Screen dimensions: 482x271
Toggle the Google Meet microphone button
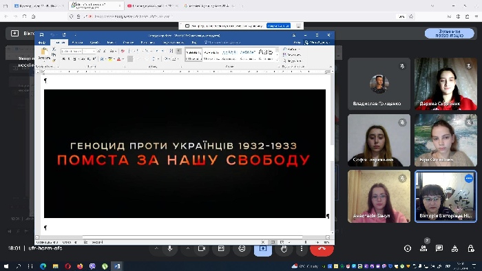click(169, 248)
